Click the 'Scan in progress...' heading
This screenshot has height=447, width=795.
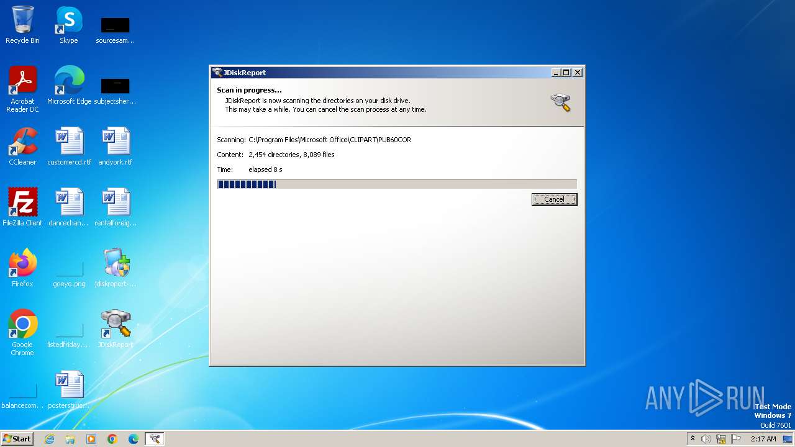tap(249, 90)
